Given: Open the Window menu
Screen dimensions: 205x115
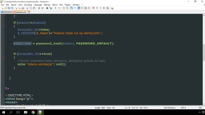Looking at the screenshot, I should [76, 5].
